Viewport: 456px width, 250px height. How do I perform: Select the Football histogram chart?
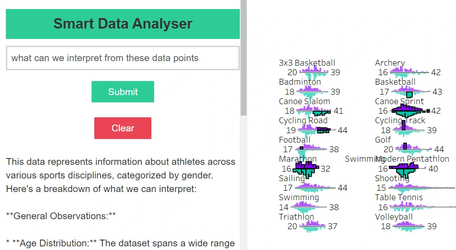(311, 149)
